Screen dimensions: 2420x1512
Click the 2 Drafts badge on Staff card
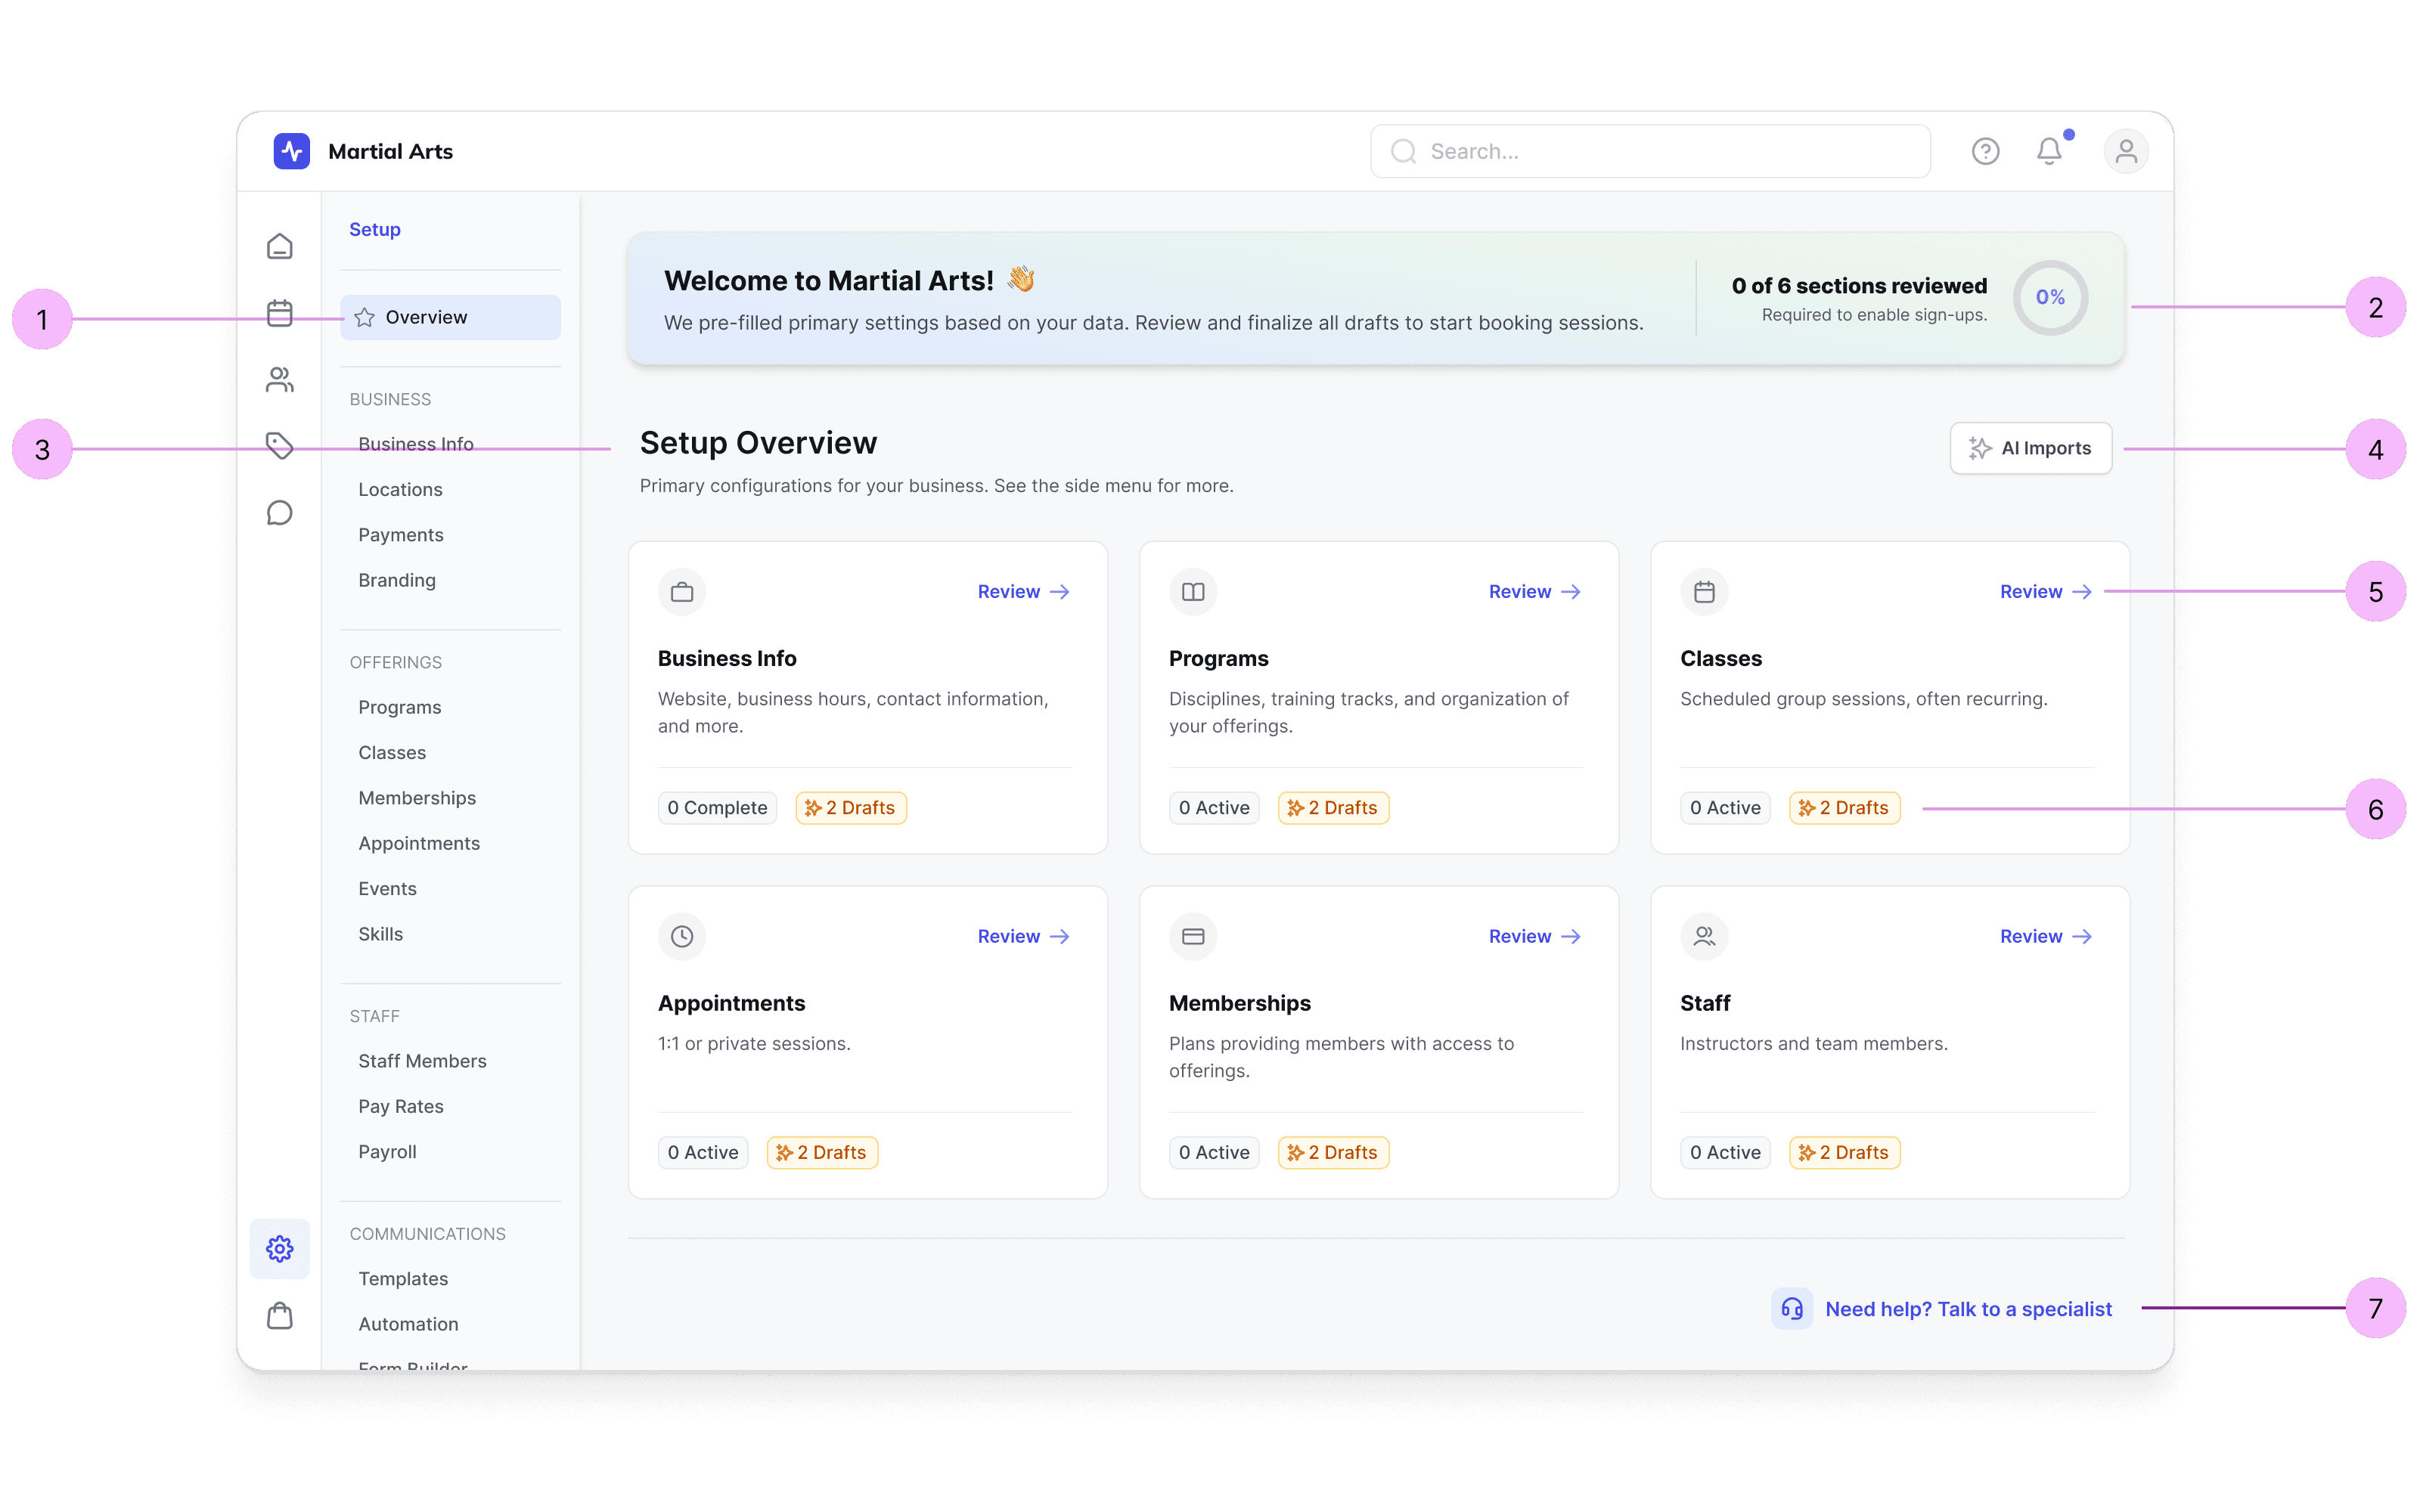pos(1845,1153)
